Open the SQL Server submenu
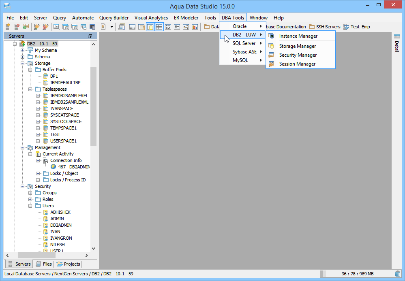Screen dimensions: 405x281 (x=242, y=43)
